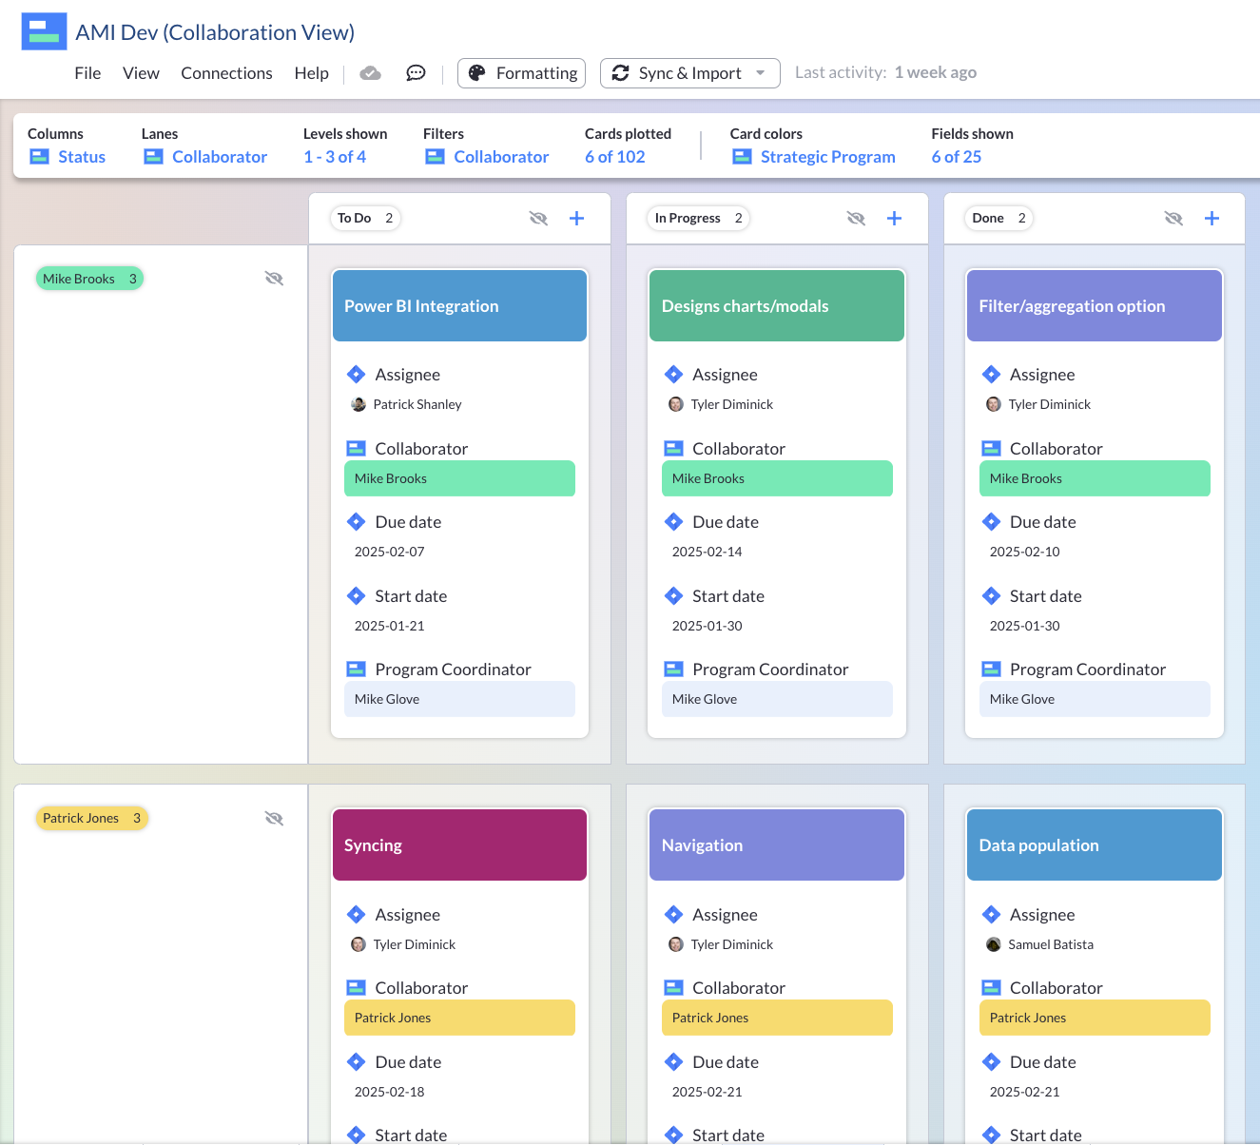This screenshot has height=1145, width=1260.
Task: Hide the Done column
Action: tap(1173, 218)
